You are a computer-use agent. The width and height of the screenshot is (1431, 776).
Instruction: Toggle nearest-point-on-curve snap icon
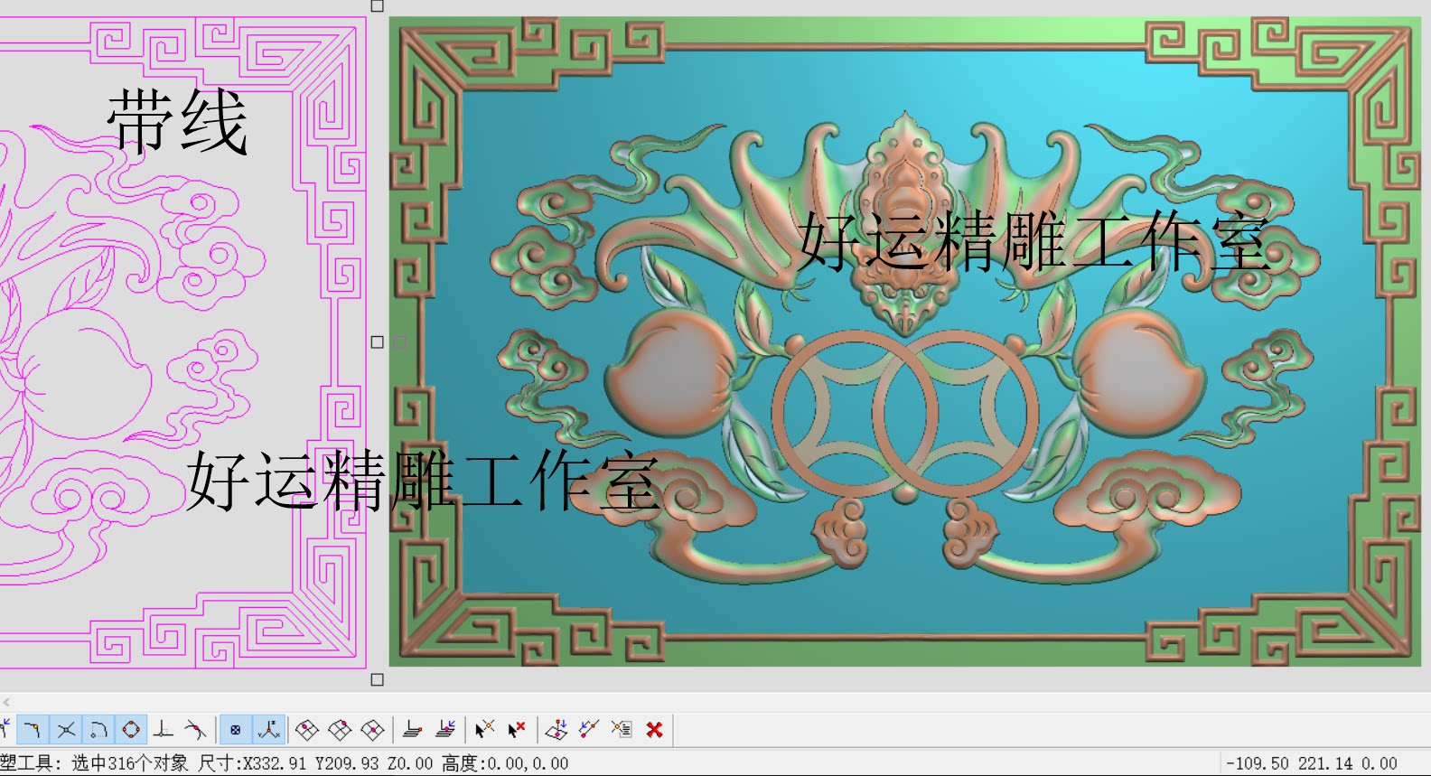click(x=195, y=729)
